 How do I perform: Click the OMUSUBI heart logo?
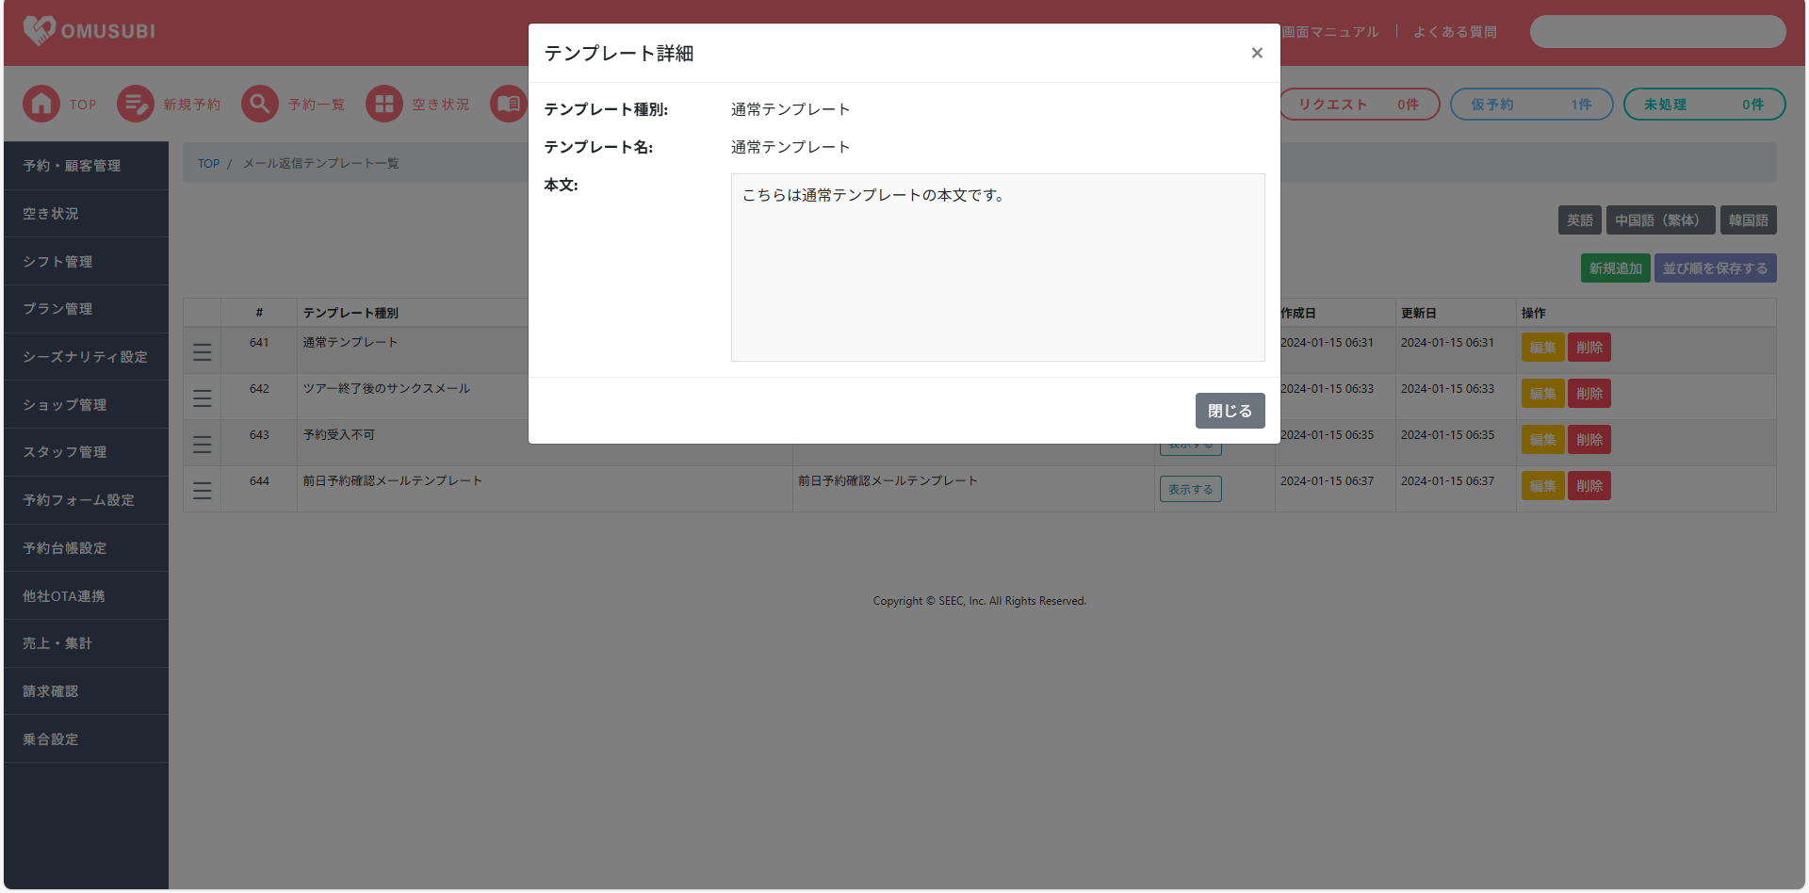[x=40, y=31]
